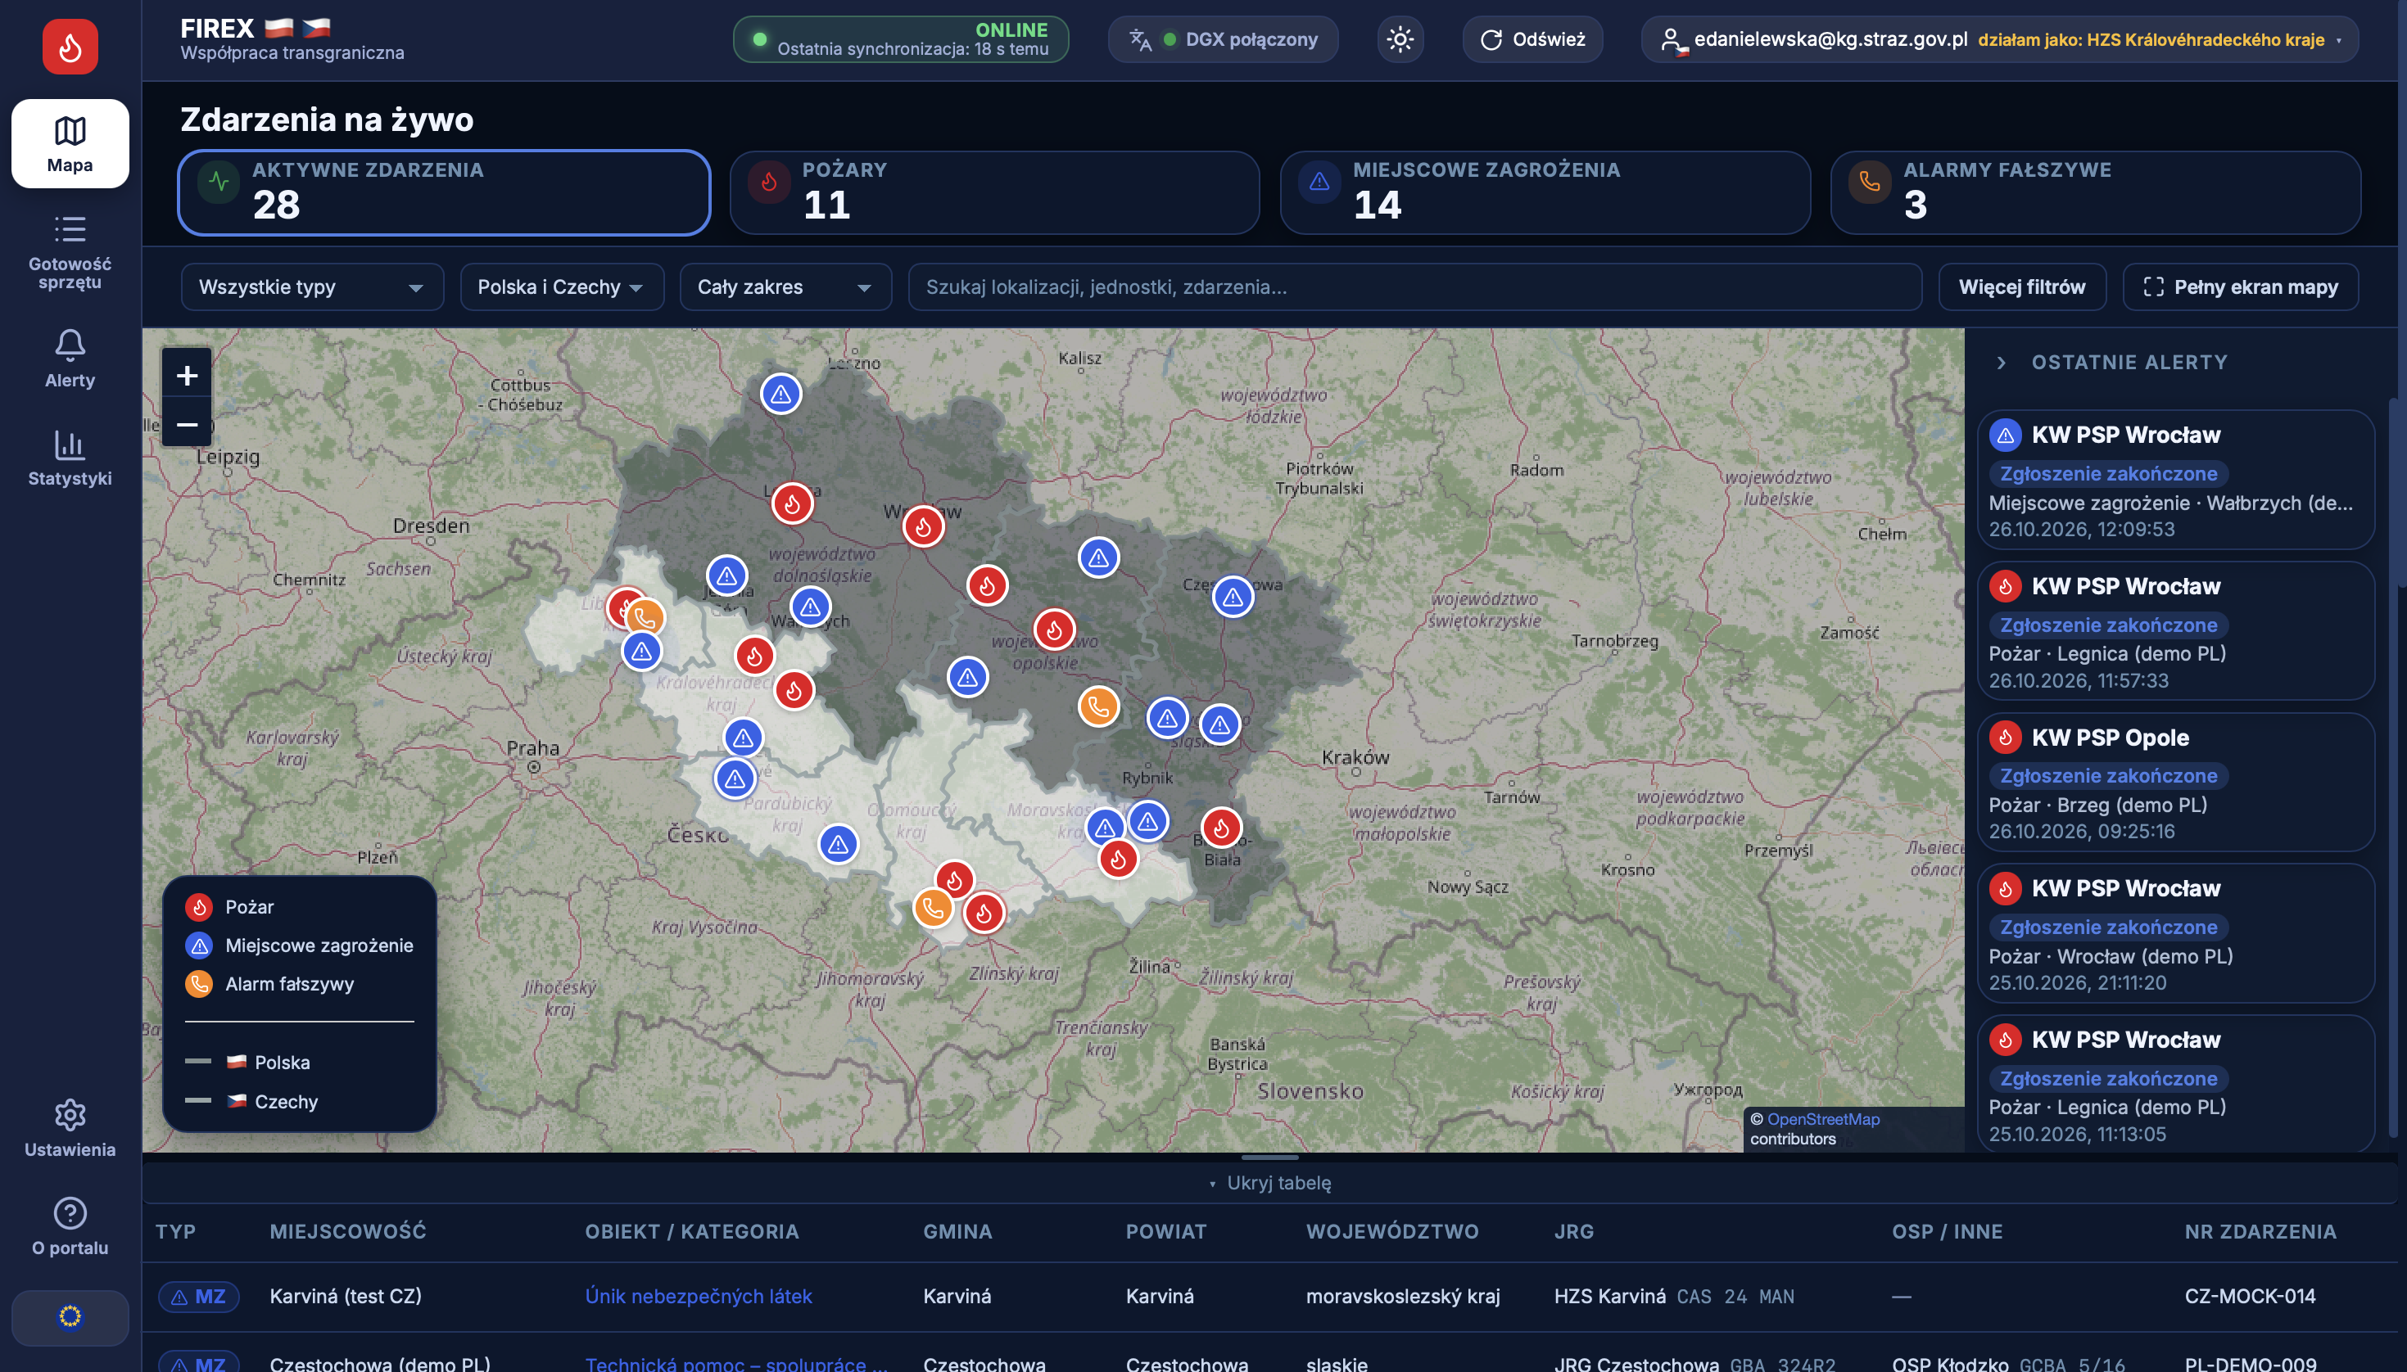
Task: Click the Ukryj tabelę toggle
Action: [1269, 1183]
